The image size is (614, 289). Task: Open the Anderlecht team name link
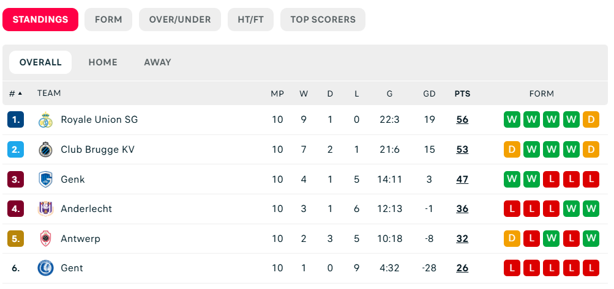86,209
